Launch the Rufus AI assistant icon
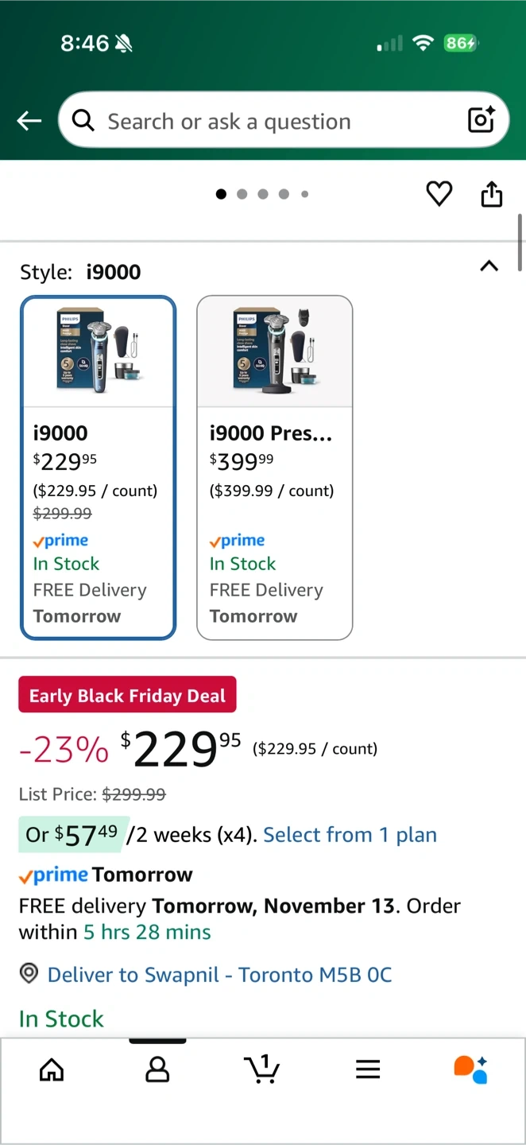Screen dimensions: 526x1145 (x=471, y=1069)
